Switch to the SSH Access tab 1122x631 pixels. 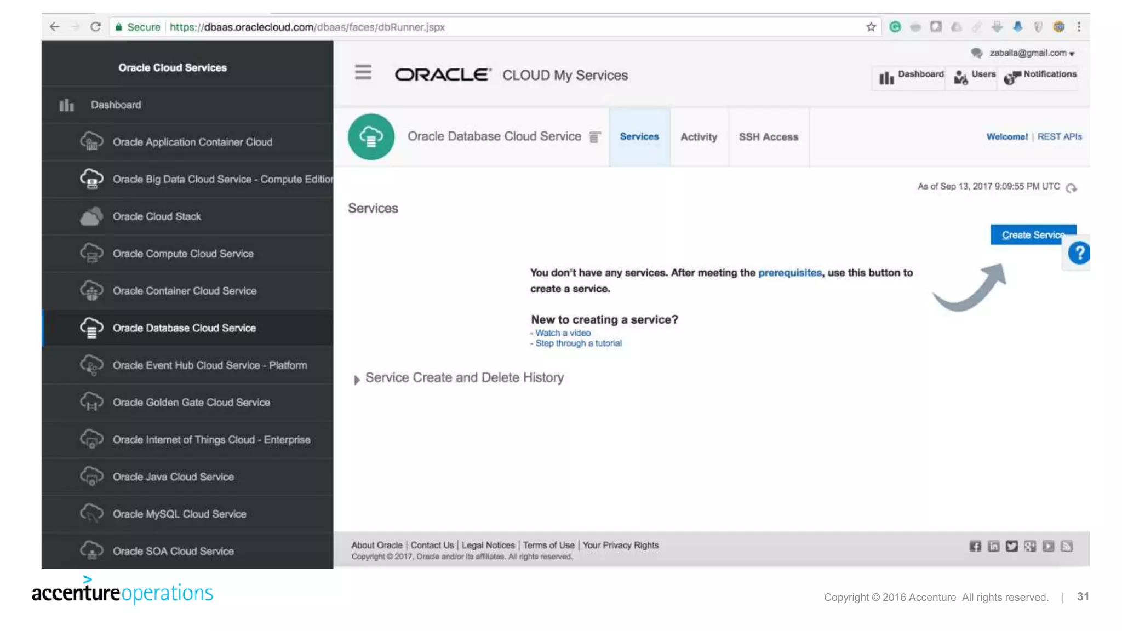pyautogui.click(x=768, y=137)
